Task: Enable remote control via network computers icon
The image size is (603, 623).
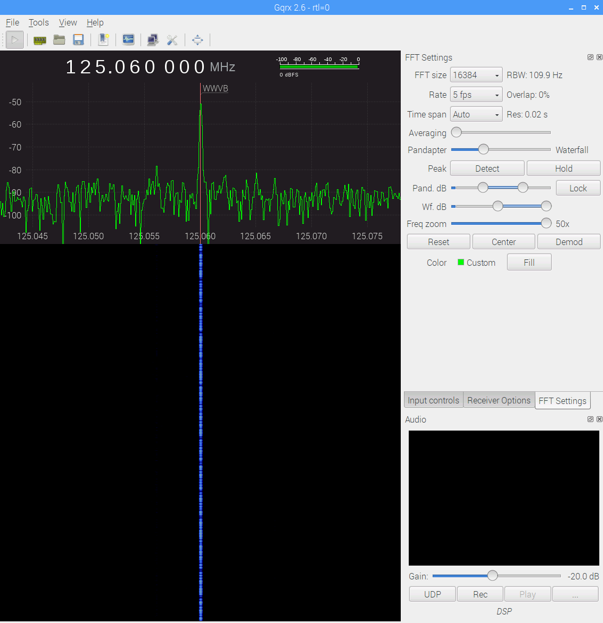Action: (153, 40)
